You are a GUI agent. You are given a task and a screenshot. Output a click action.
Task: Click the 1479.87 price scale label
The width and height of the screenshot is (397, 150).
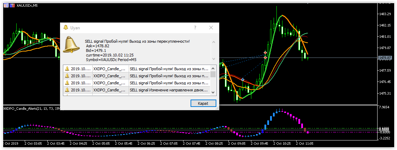385,48
